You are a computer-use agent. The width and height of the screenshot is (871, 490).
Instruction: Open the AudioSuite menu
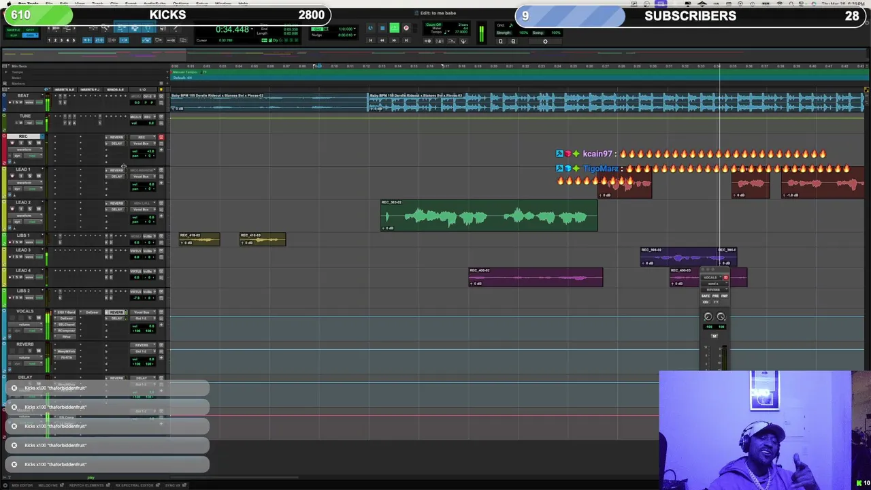tap(154, 3)
